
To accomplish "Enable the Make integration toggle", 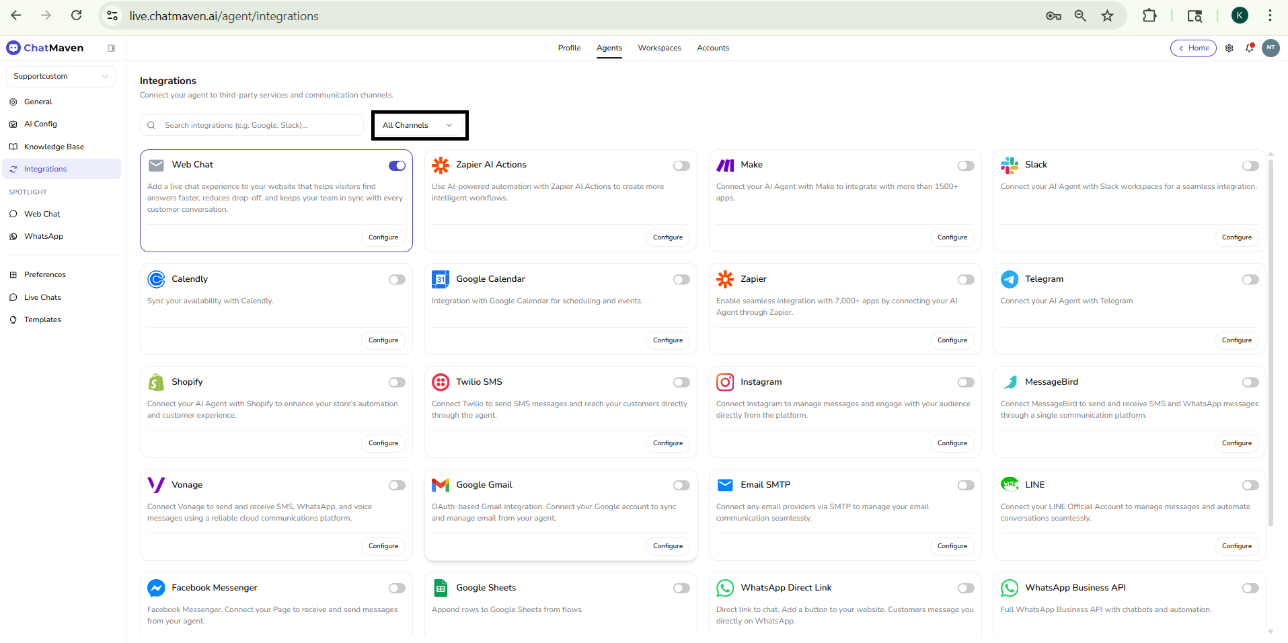I will [967, 165].
